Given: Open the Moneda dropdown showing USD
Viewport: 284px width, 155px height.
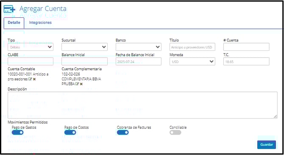Looking at the screenshot, I should pyautogui.click(x=192, y=61).
